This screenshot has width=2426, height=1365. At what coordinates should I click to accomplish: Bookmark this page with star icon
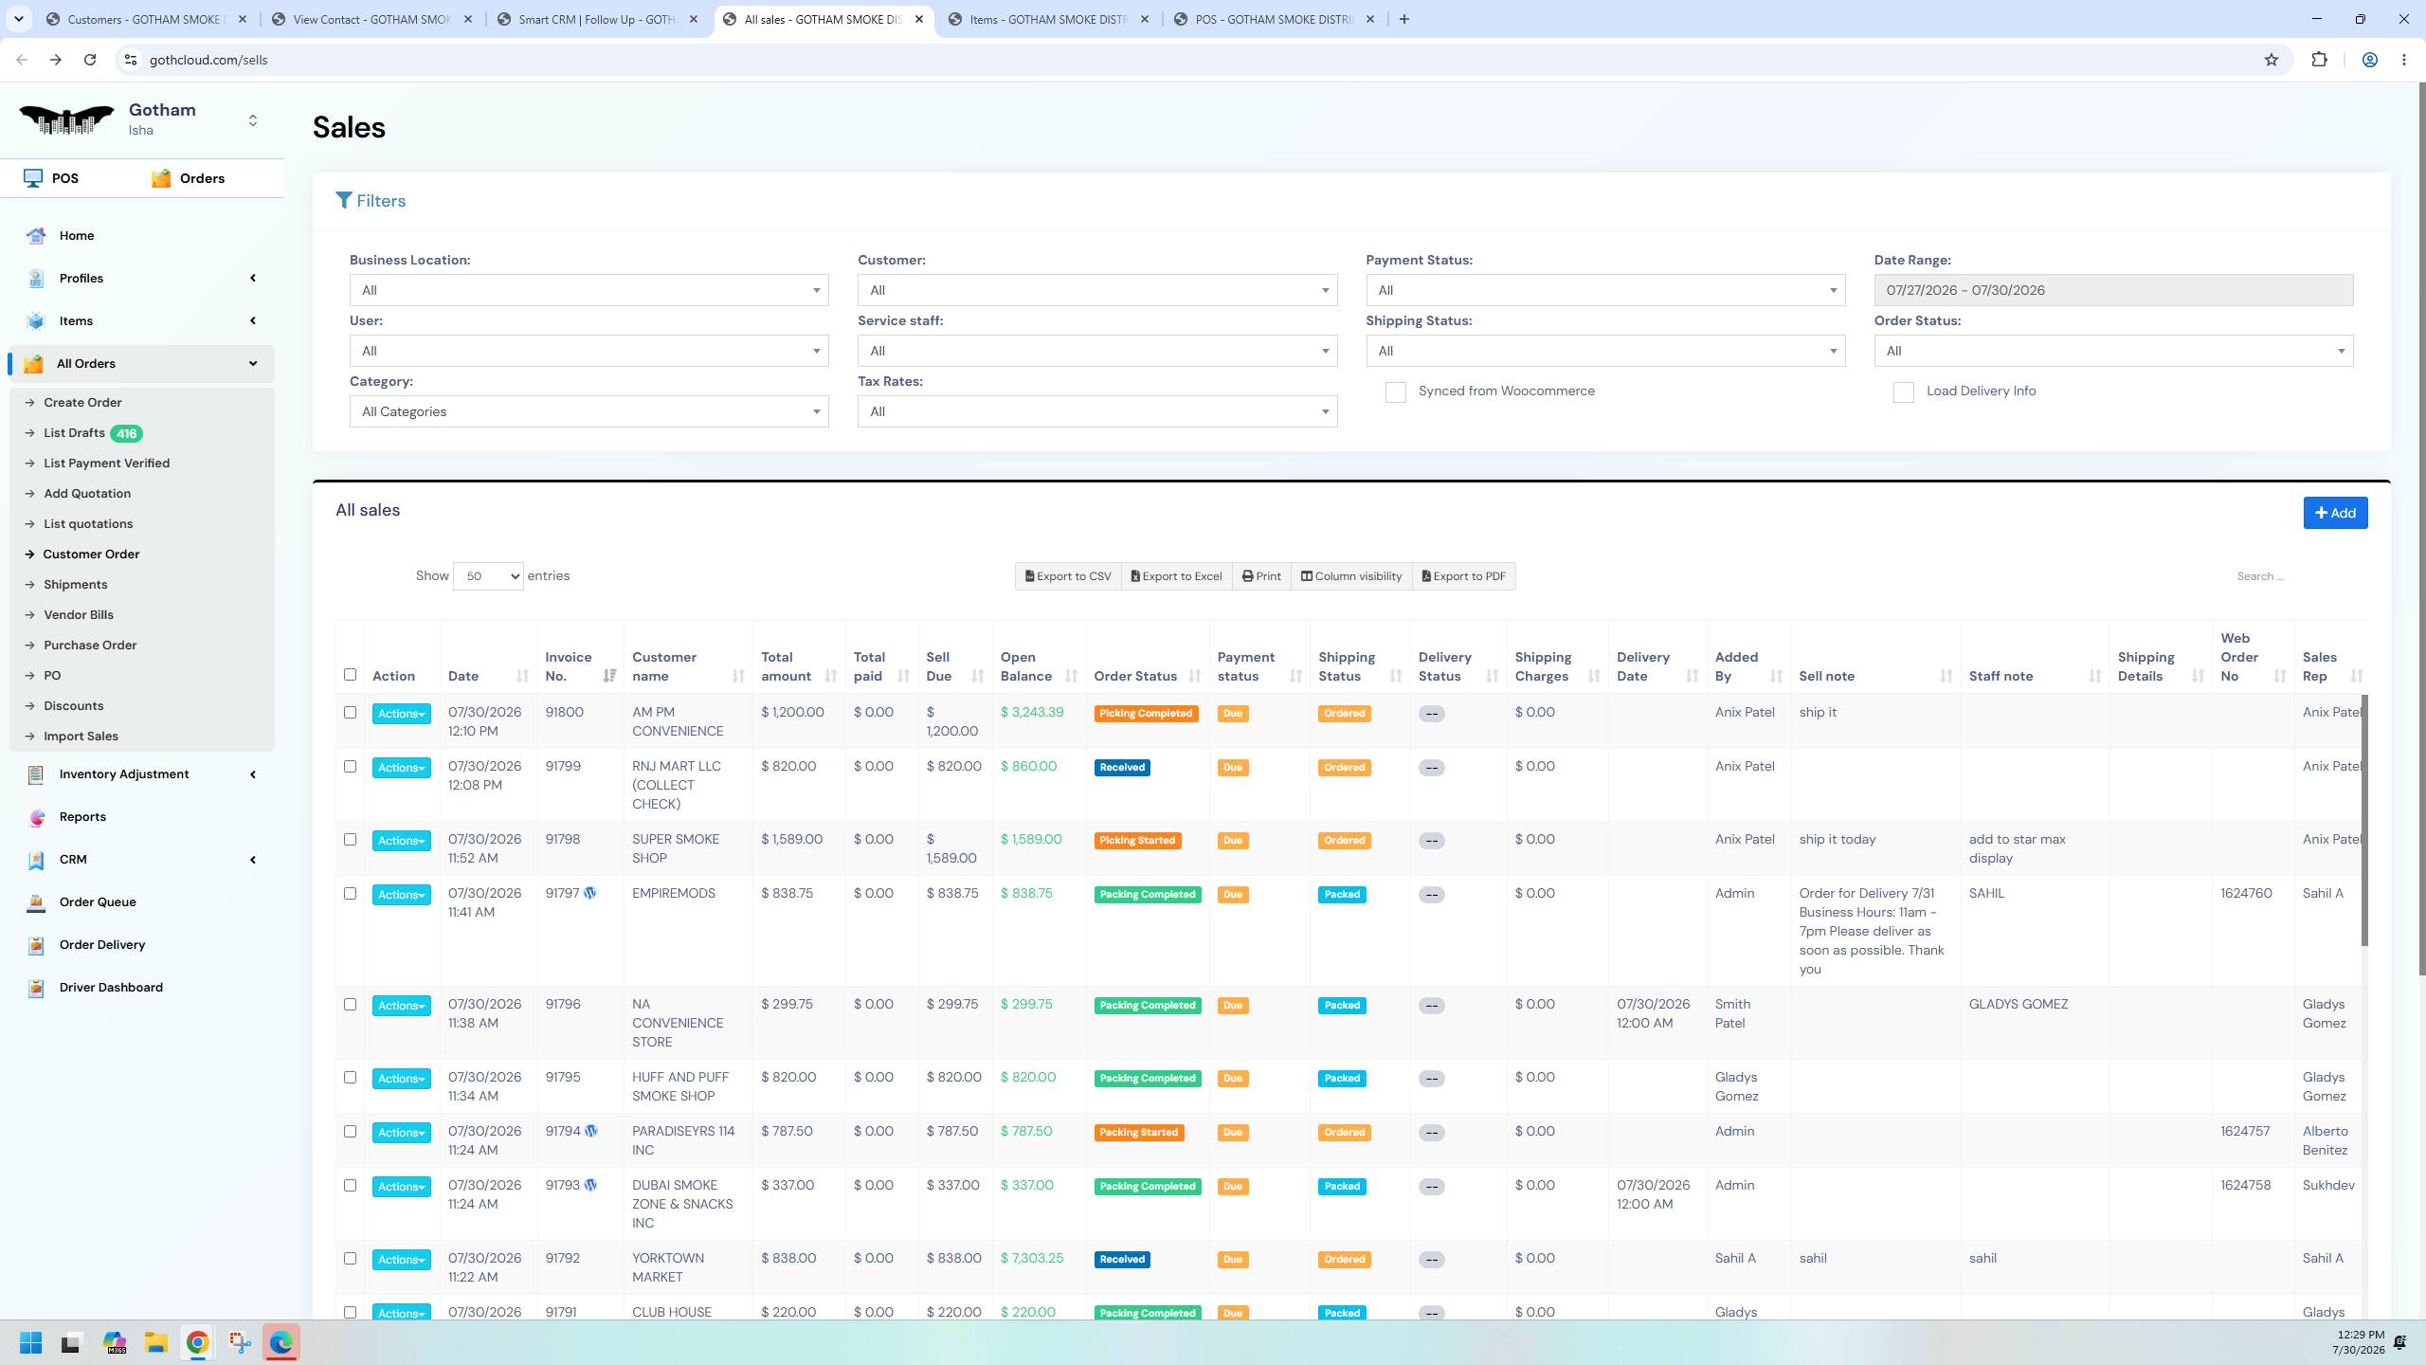(x=2271, y=60)
